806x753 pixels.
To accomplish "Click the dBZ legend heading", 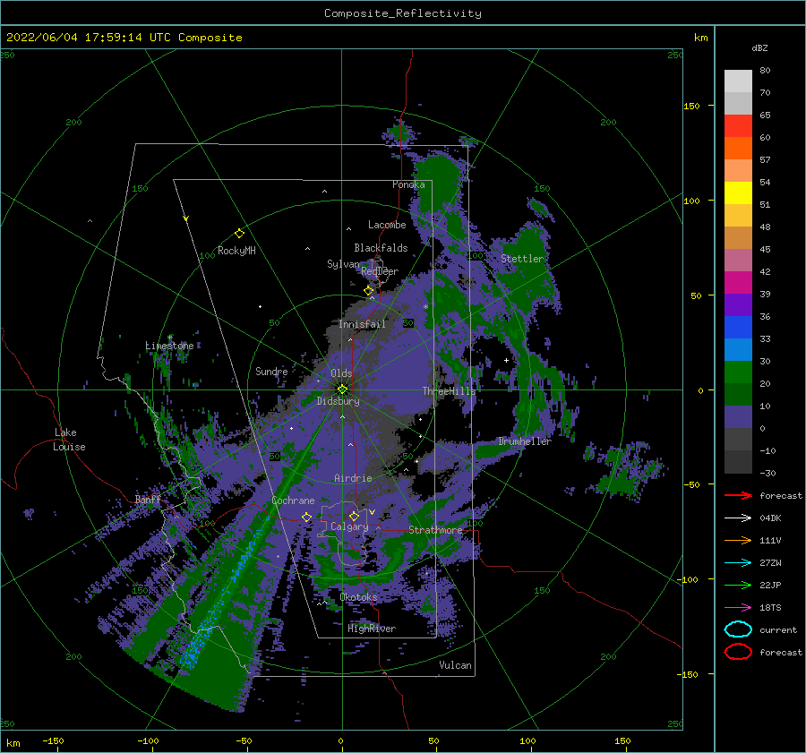I will click(x=759, y=47).
